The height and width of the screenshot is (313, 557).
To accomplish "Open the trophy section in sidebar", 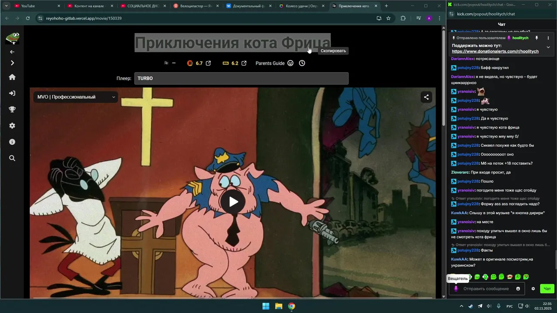I will (x=12, y=110).
